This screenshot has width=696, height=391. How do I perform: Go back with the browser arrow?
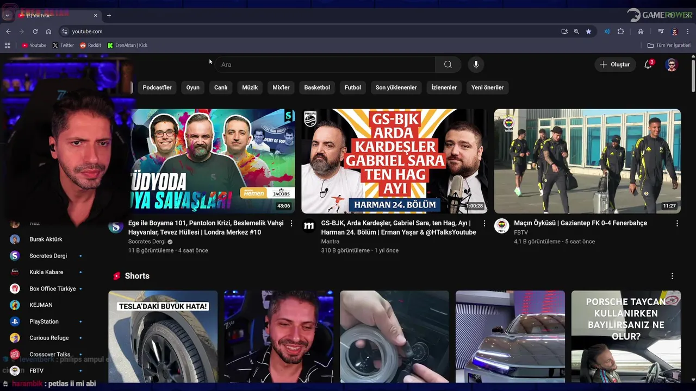[x=8, y=31]
